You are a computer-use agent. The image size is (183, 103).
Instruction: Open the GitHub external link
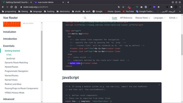tap(173, 18)
